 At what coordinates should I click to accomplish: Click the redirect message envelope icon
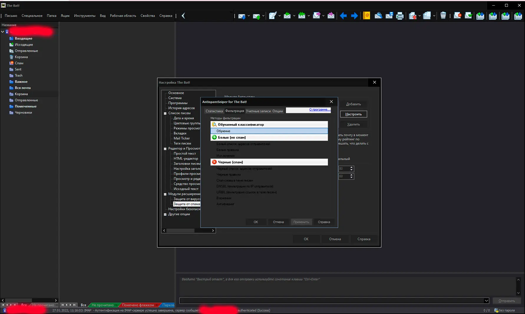(331, 16)
